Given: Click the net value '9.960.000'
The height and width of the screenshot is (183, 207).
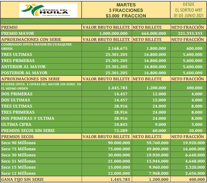Looking at the screenshot, I should pos(159,167).
